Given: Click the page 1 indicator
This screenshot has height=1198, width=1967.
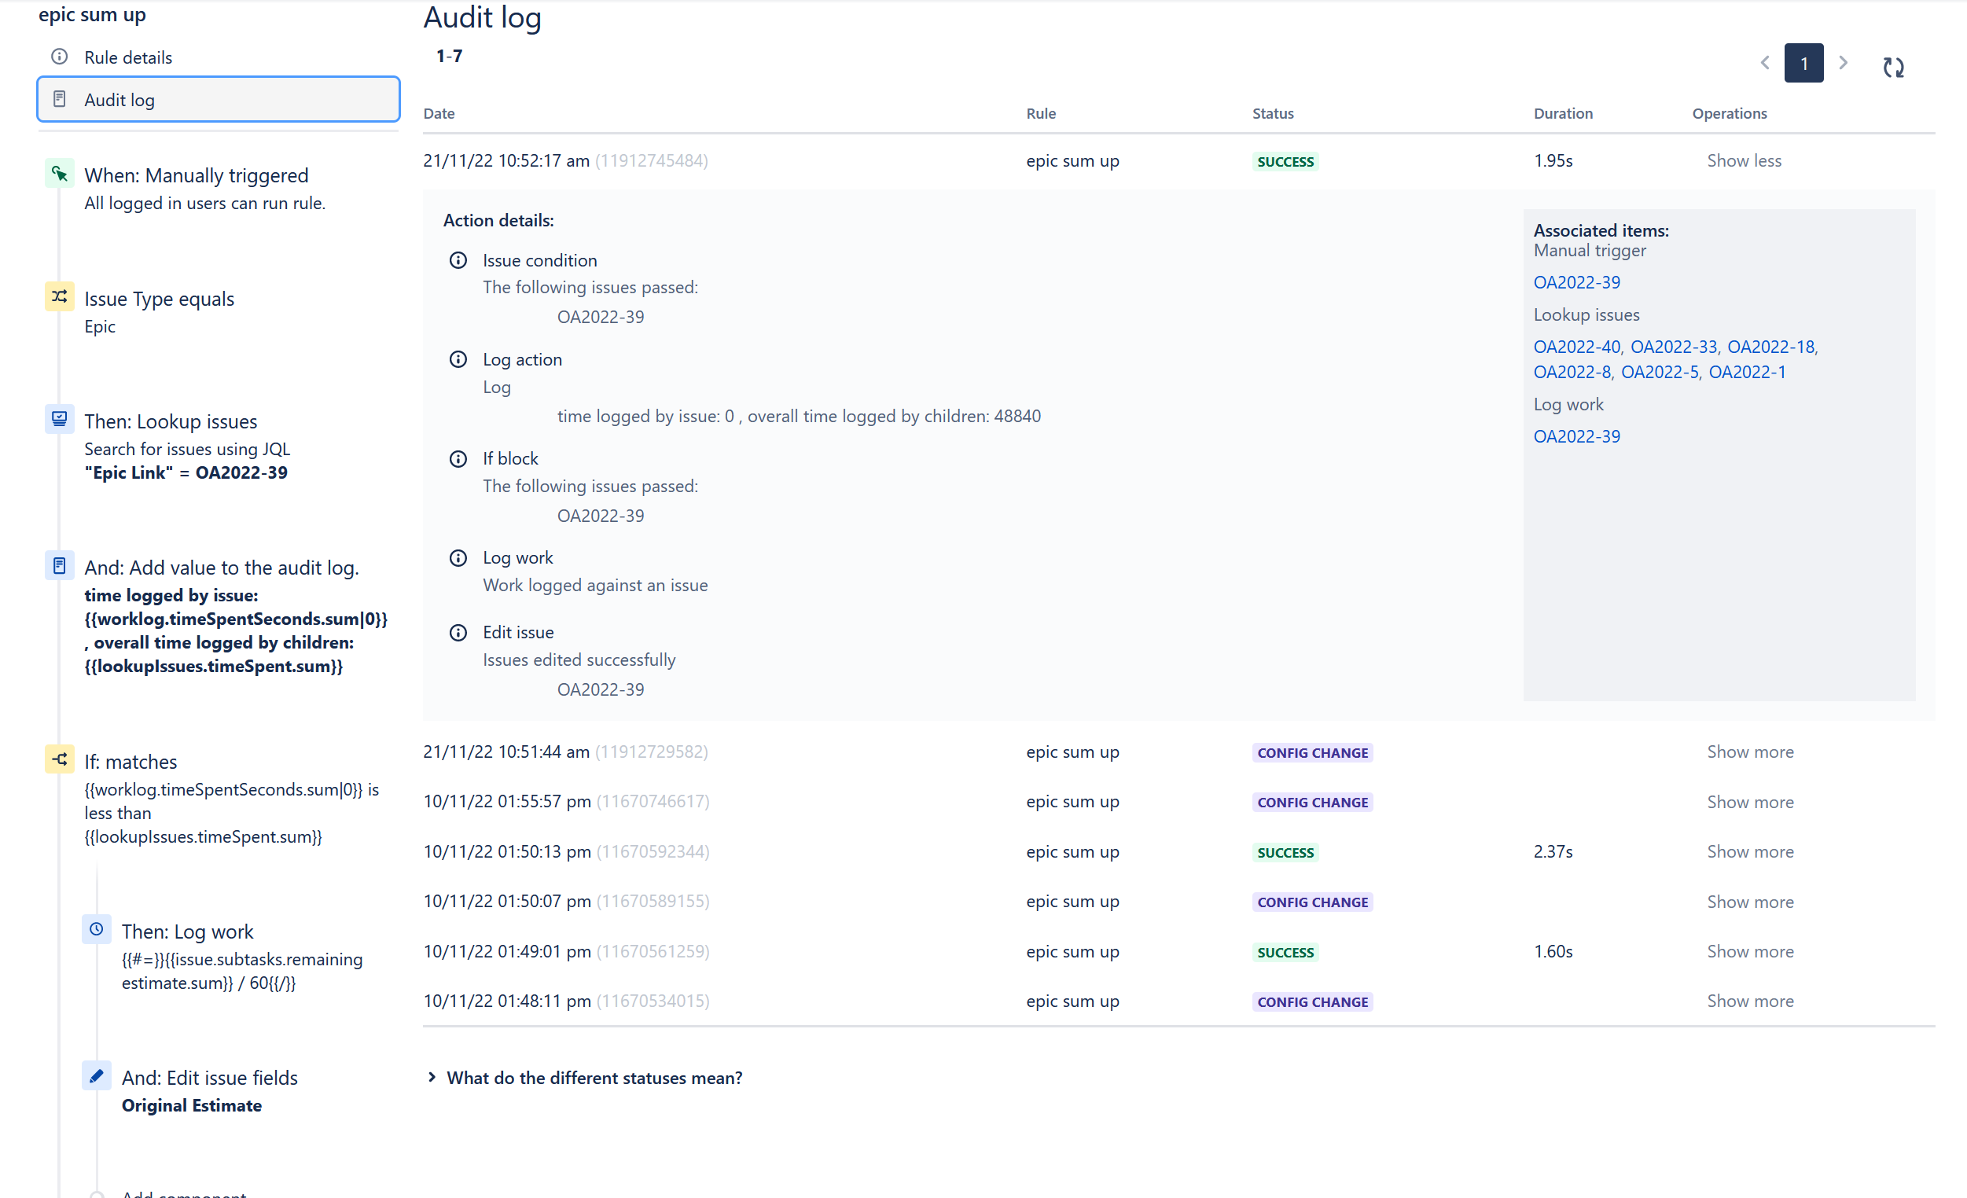Looking at the screenshot, I should (x=1803, y=62).
